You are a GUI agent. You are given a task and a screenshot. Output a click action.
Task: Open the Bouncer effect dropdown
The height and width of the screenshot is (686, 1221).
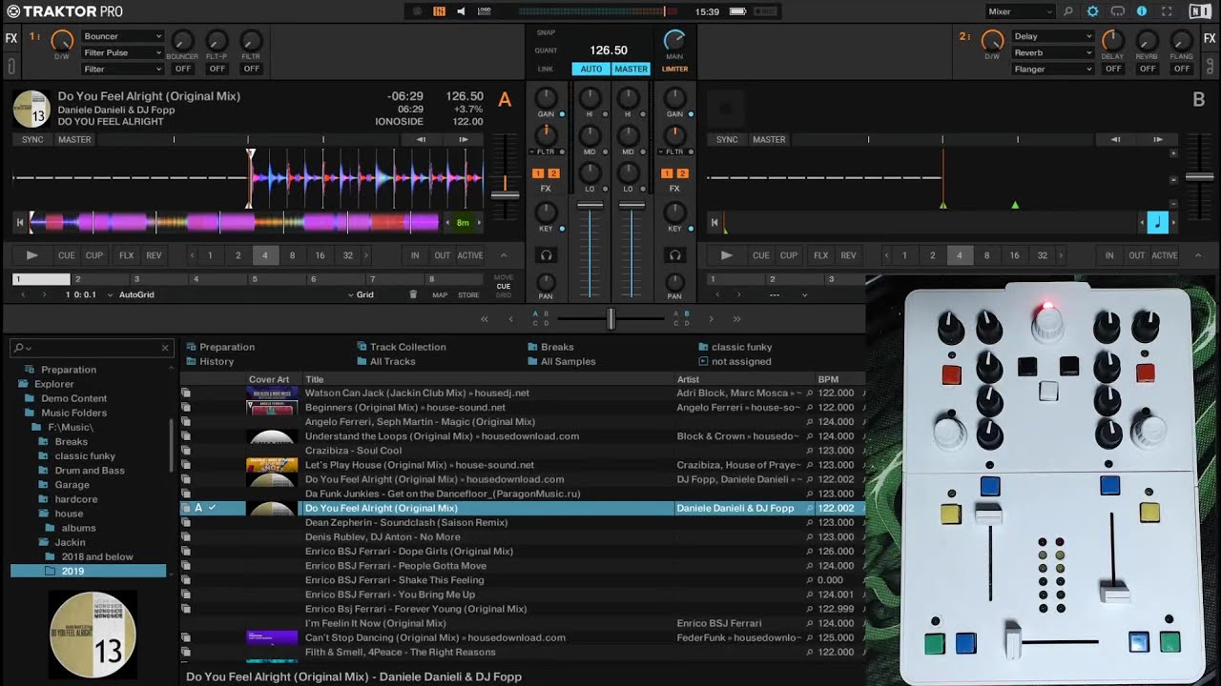(x=122, y=36)
